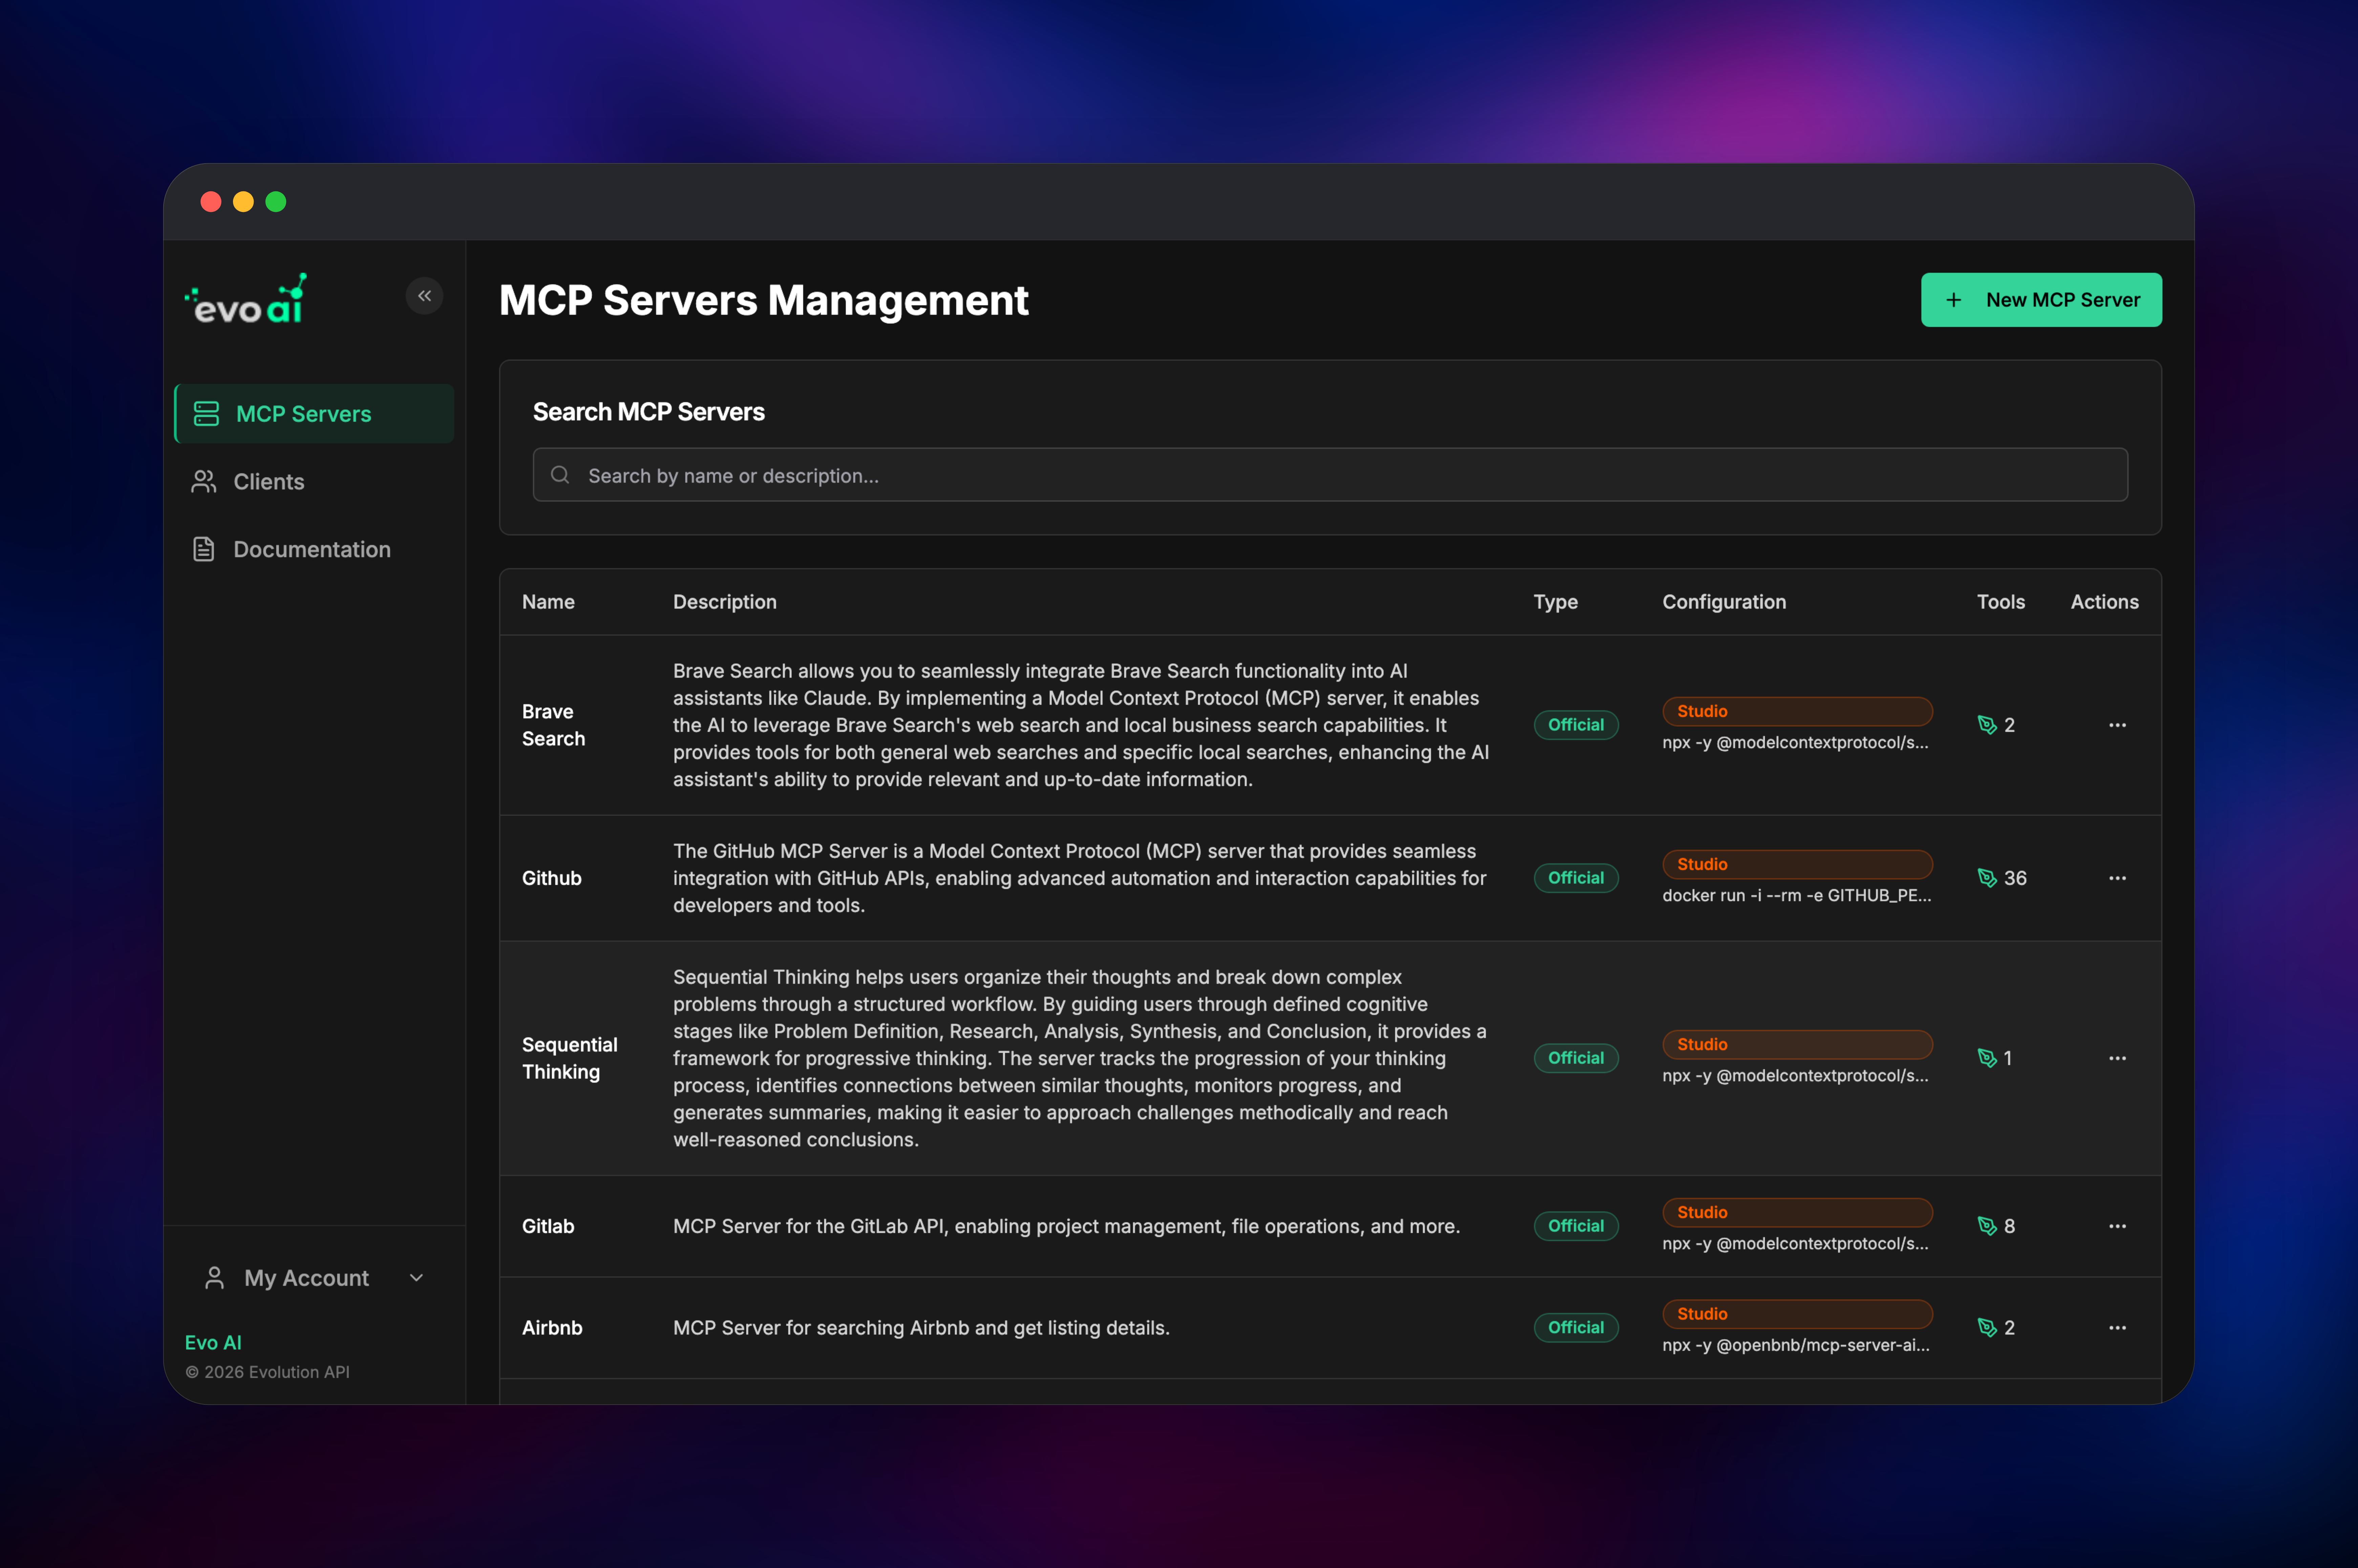Click the Clients people icon
This screenshot has width=2358, height=1568.
coord(204,482)
